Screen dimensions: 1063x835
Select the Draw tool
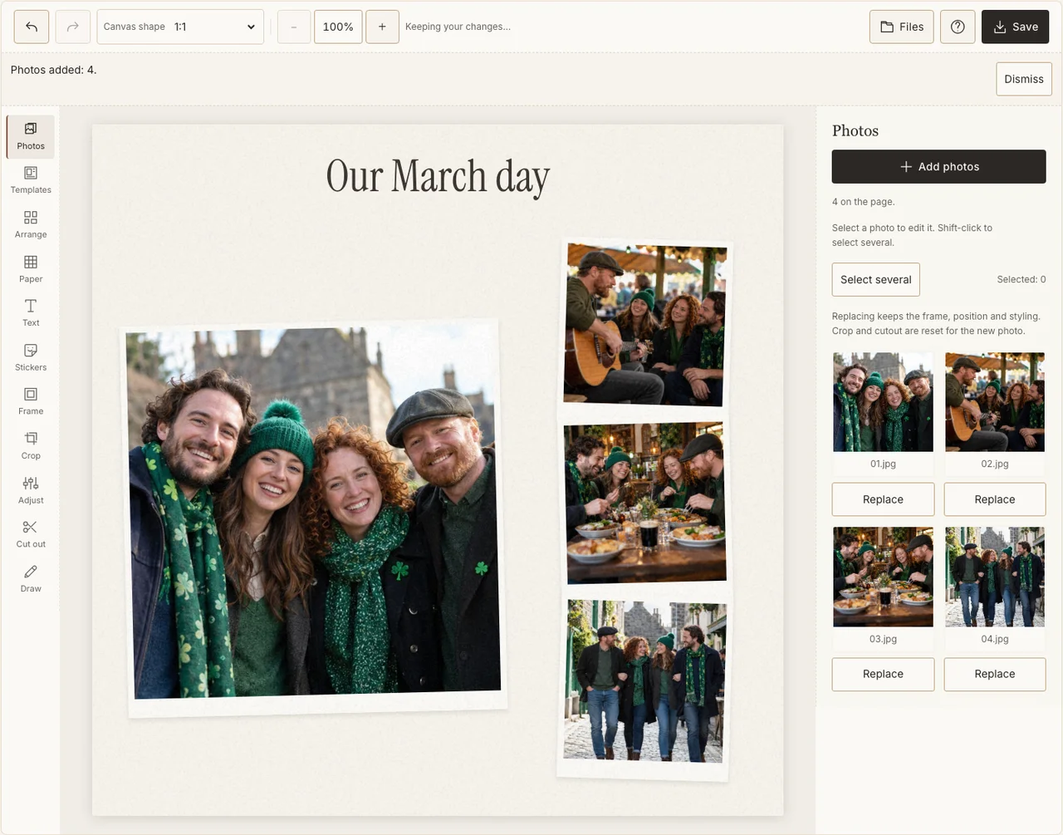31,579
